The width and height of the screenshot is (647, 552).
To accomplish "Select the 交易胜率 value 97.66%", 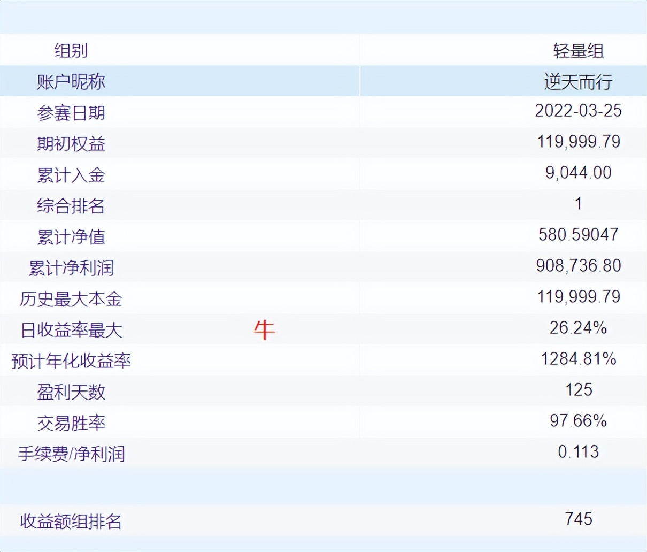I will coord(579,421).
